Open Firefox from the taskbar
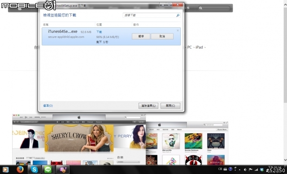 pyautogui.click(x=20, y=170)
